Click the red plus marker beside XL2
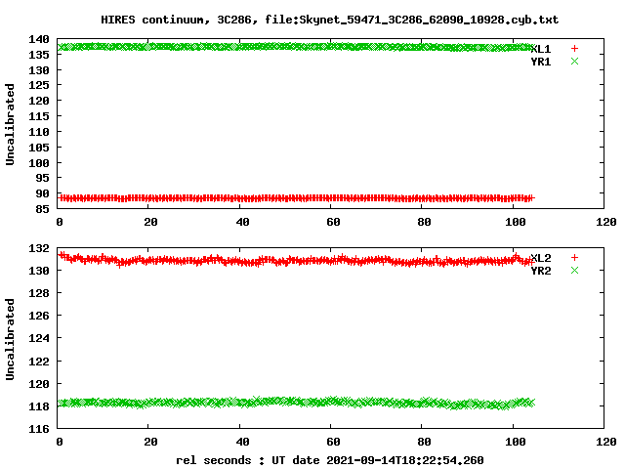Viewport: 625px width, 469px height. 574,258
